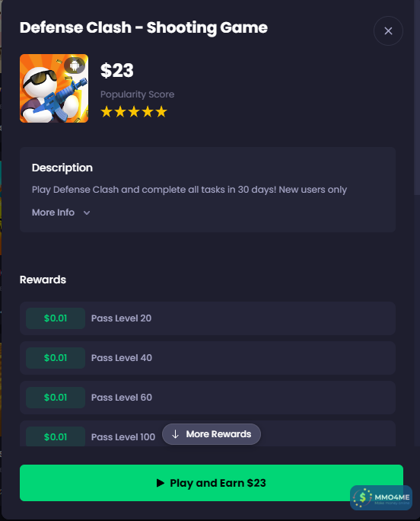Click the $23 reward amount heading
Screen dimensions: 420x521
pyautogui.click(x=117, y=70)
